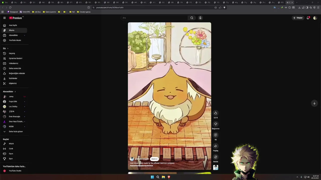Open Spor under Keşfet
The width and height of the screenshot is (321, 180).
coord(14,159)
